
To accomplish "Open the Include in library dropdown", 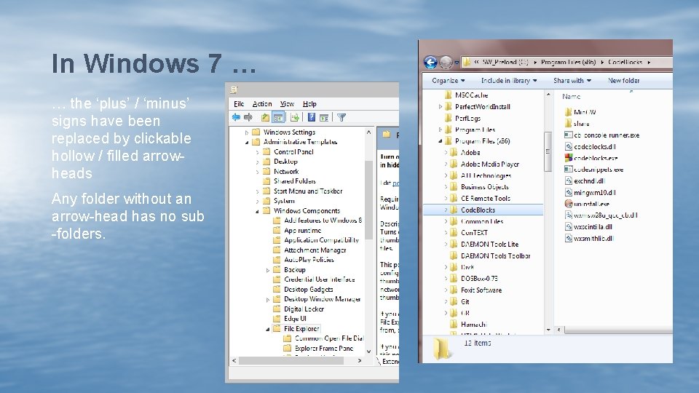I will (x=509, y=81).
